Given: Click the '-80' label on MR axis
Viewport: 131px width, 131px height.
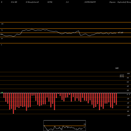Looking at the screenshot, I should 128,111.
